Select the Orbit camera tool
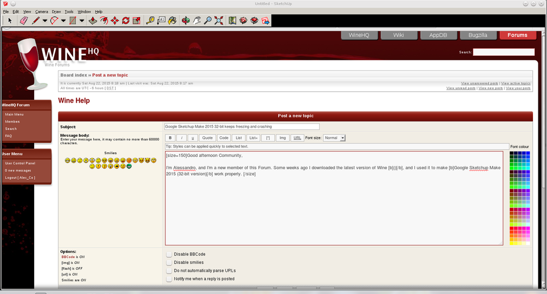The height and width of the screenshot is (294, 547). click(x=186, y=21)
